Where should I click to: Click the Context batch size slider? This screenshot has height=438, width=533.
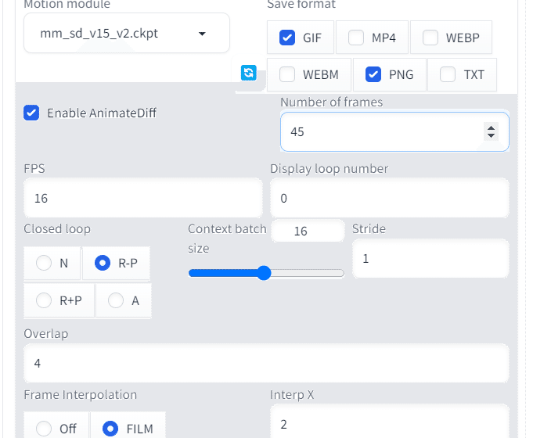[x=266, y=273]
